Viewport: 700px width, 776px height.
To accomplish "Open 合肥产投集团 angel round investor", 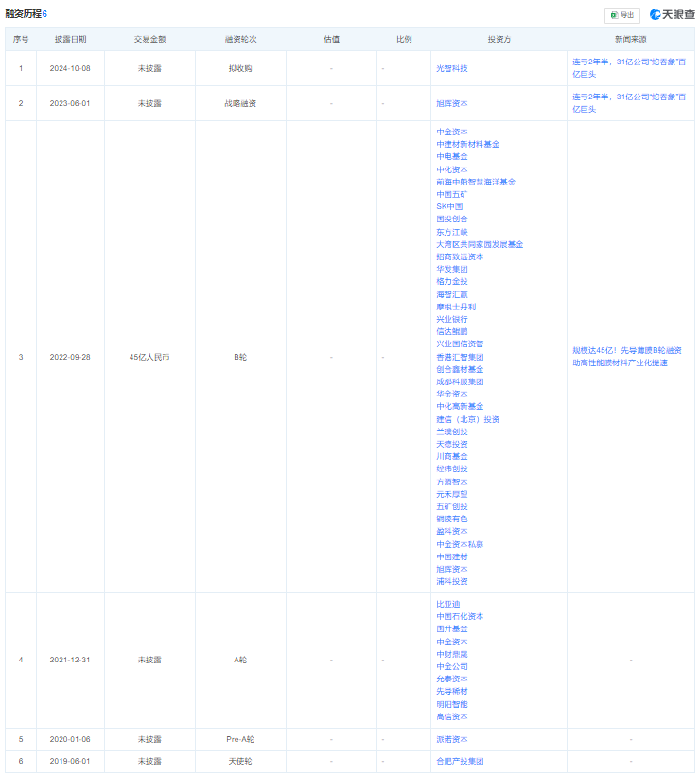I will click(x=459, y=761).
